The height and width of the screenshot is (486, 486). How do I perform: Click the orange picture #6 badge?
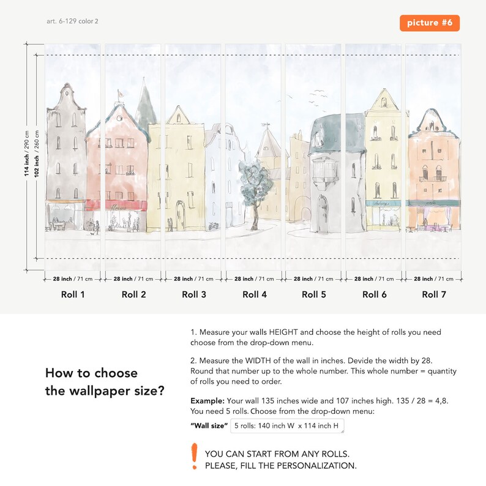coord(430,23)
